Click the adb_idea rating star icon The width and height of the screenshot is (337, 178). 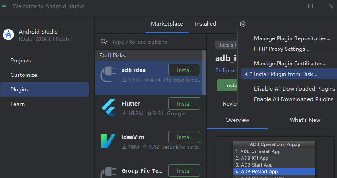click(146, 80)
